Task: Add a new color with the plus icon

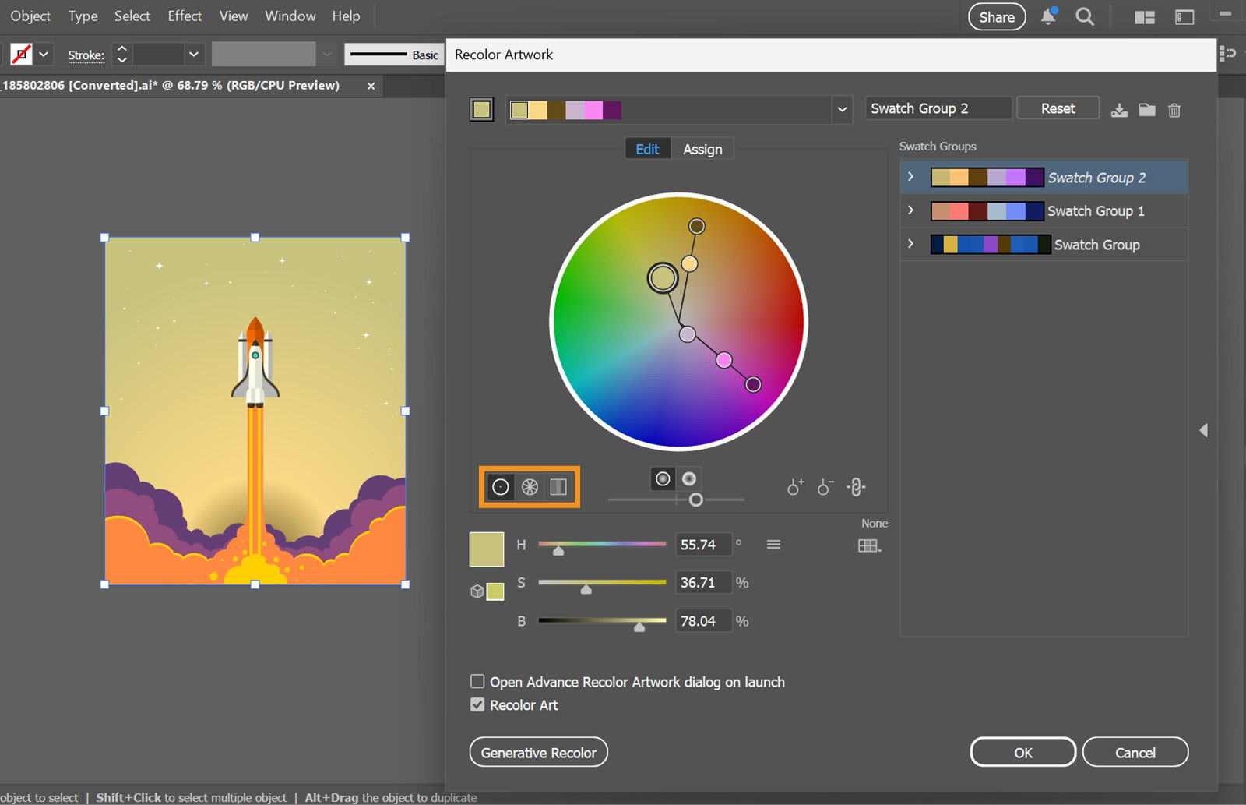Action: click(794, 487)
